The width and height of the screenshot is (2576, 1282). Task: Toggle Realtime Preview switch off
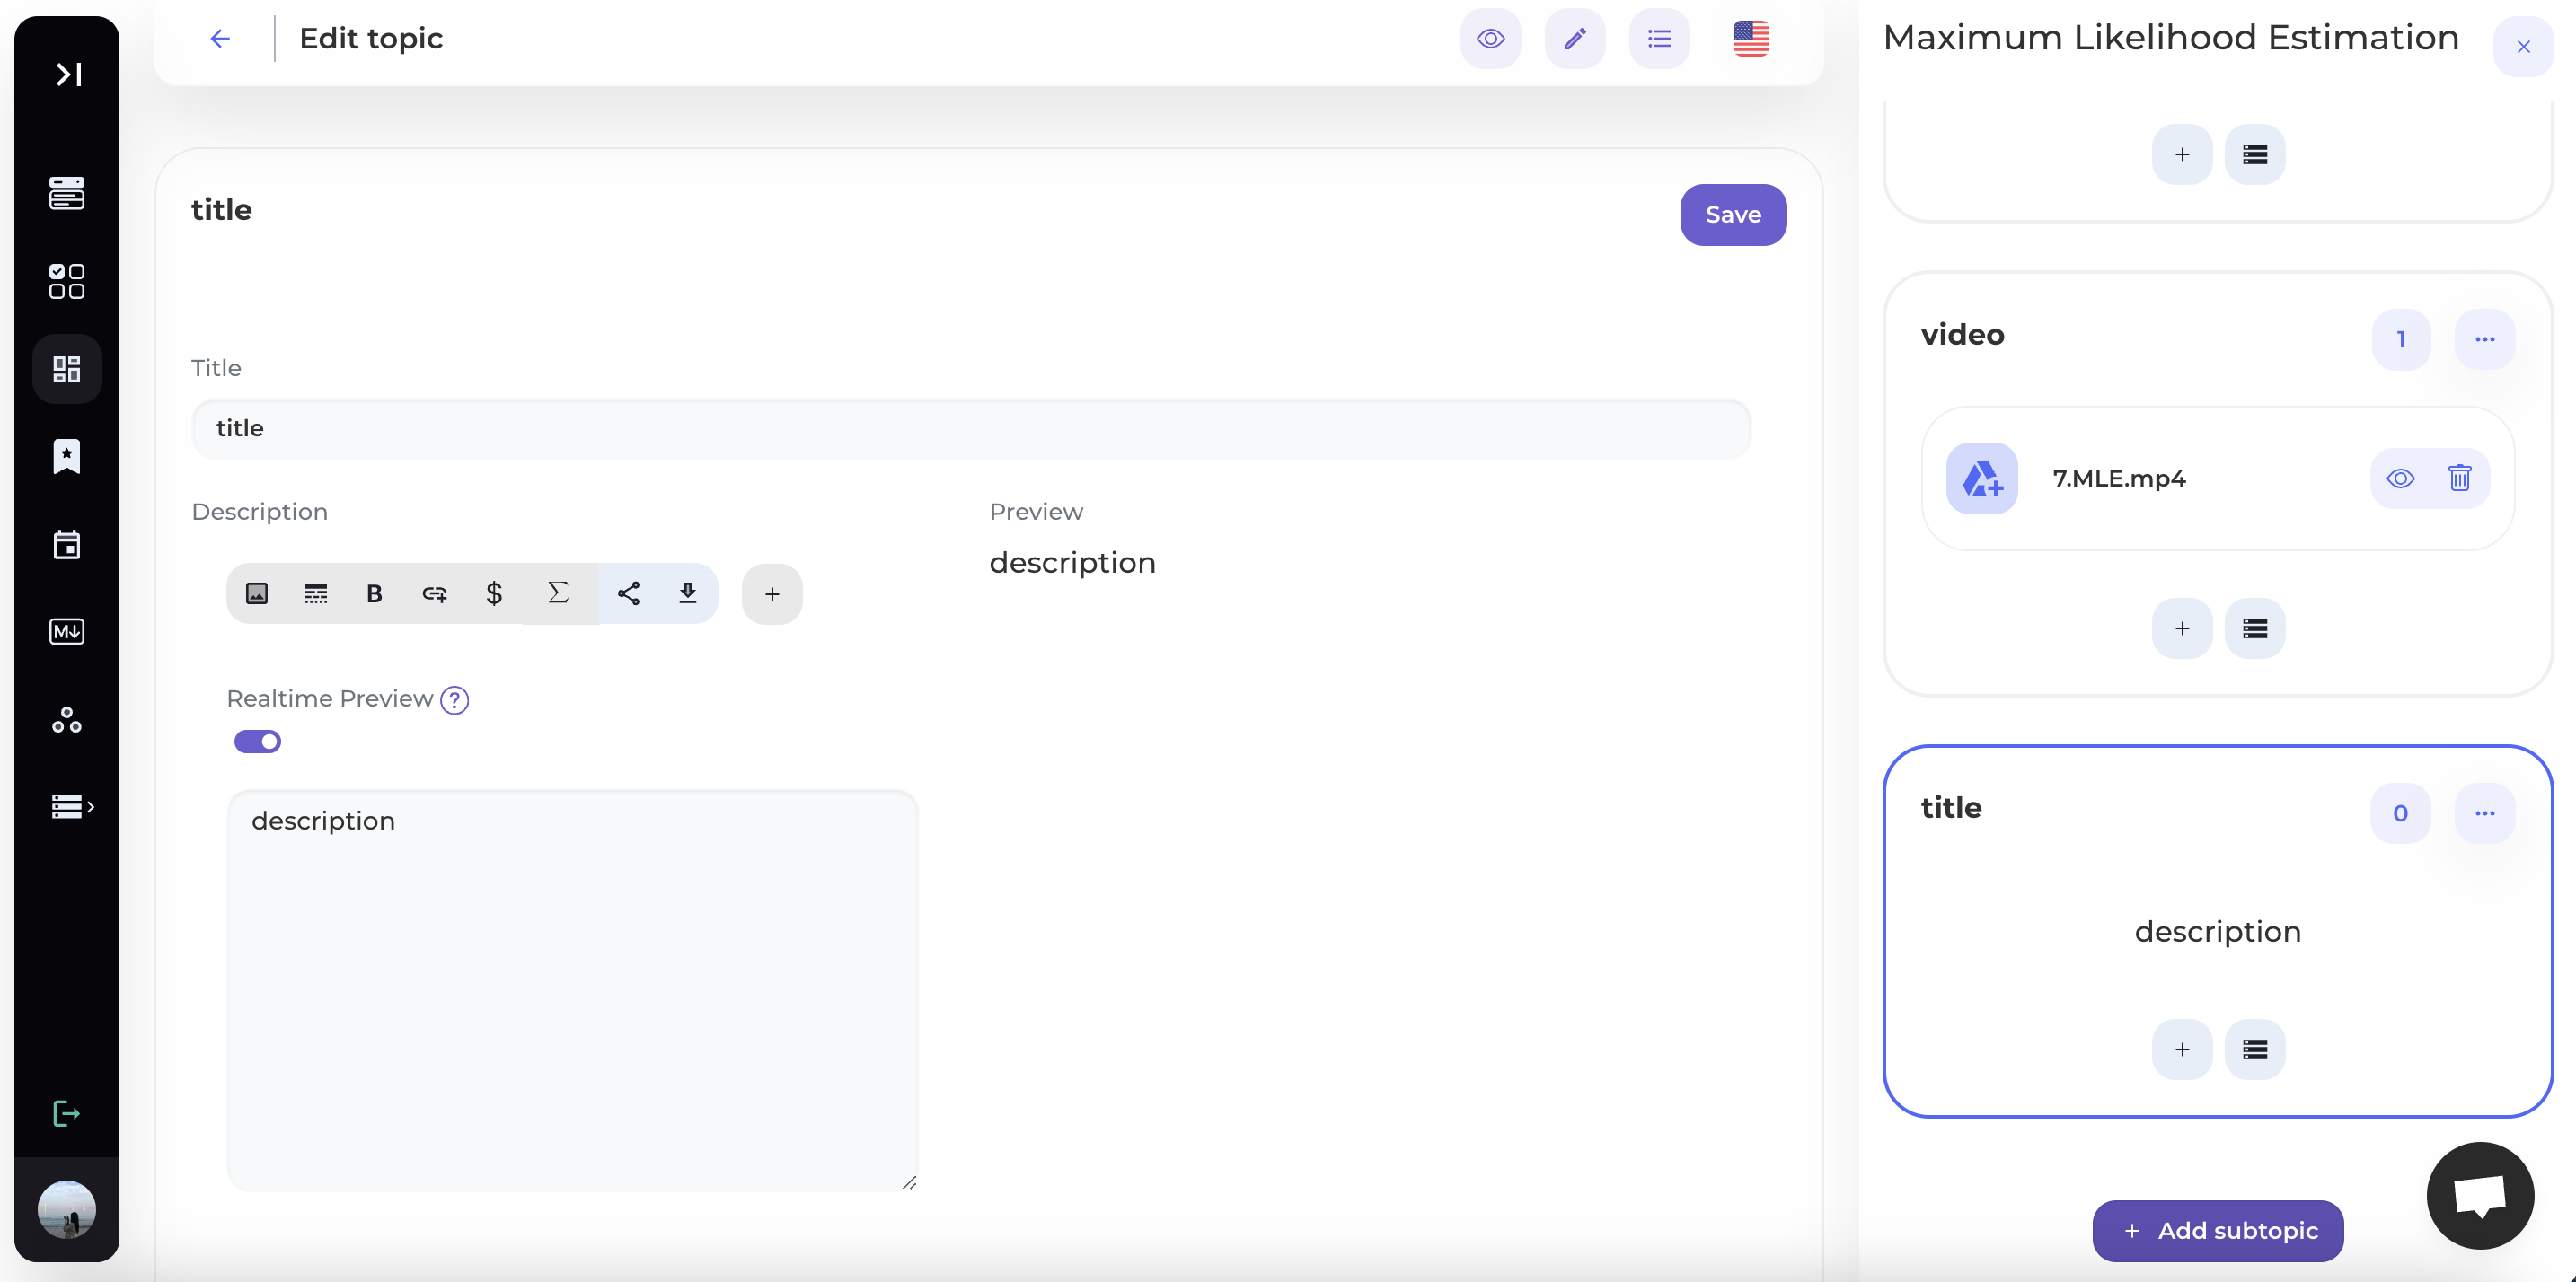257,742
